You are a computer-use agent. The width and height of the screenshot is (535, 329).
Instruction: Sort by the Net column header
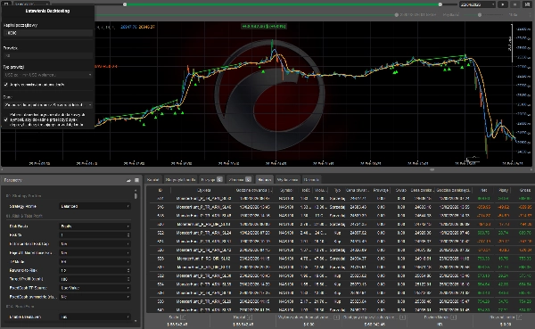[484, 190]
